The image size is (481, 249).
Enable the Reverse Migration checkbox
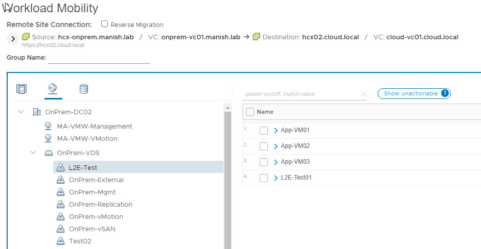click(x=105, y=24)
